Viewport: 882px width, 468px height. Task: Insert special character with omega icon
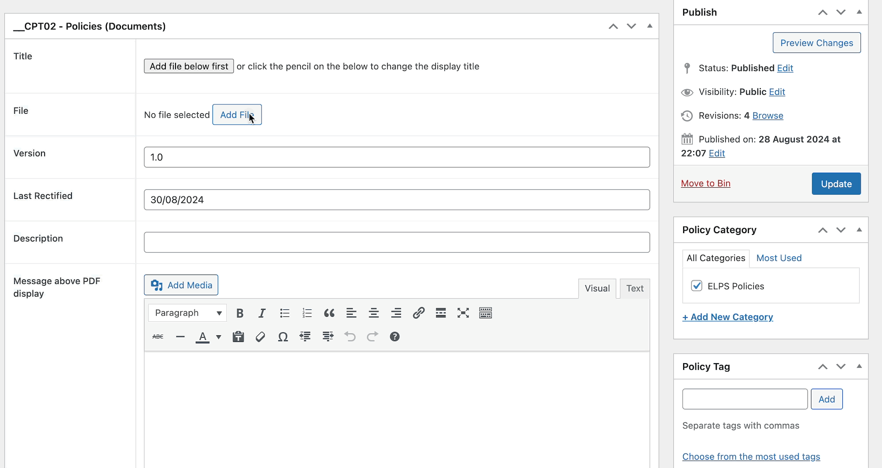tap(283, 337)
